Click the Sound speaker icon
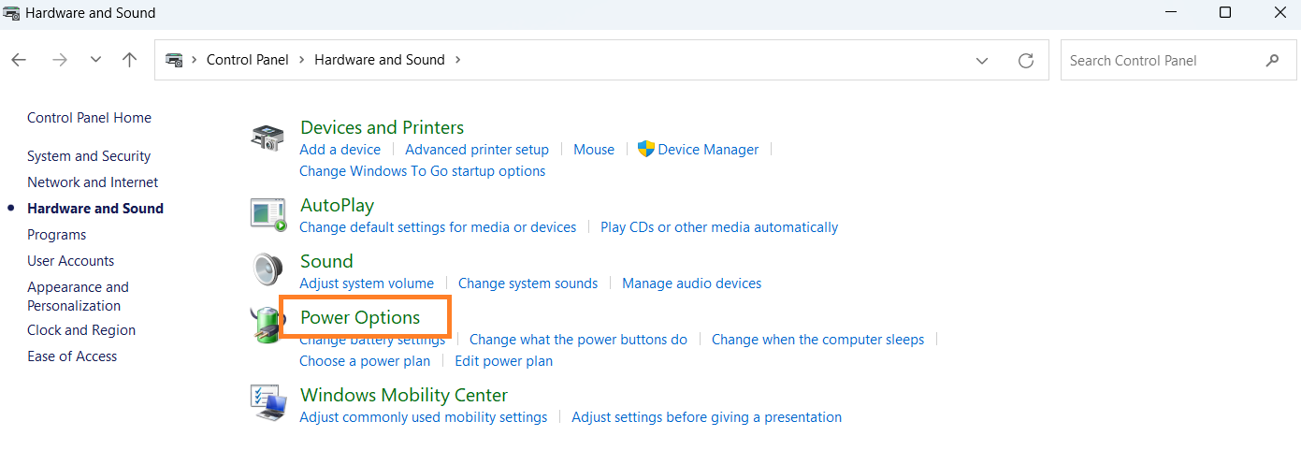 tap(267, 269)
